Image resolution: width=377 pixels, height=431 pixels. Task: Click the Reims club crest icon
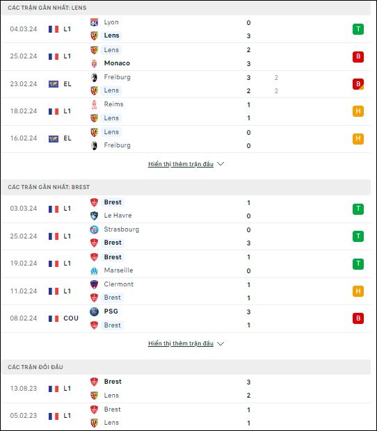tap(94, 104)
